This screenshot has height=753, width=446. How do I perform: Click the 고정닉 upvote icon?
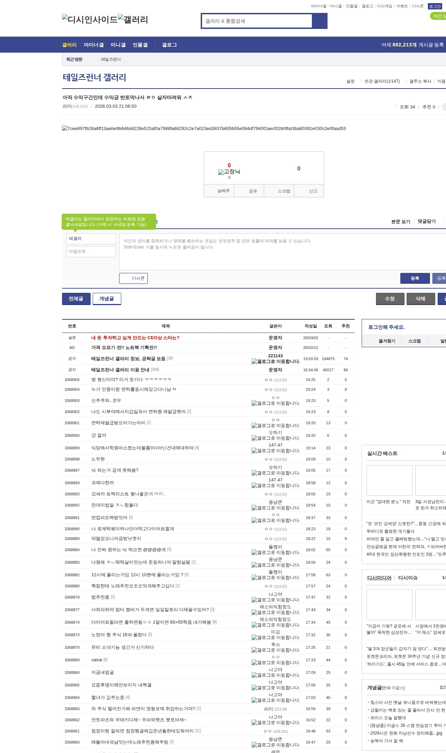[221, 172]
